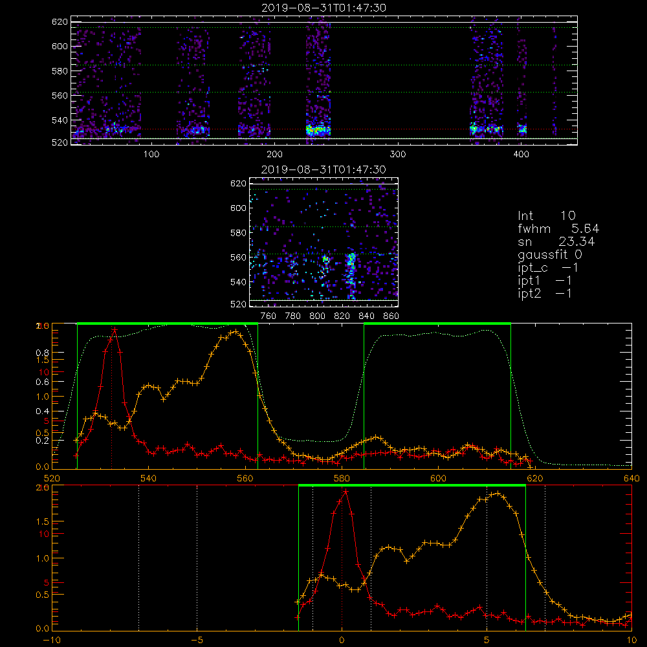Click x-axis label 760 on middle plot
The width and height of the screenshot is (647, 647).
click(x=269, y=316)
